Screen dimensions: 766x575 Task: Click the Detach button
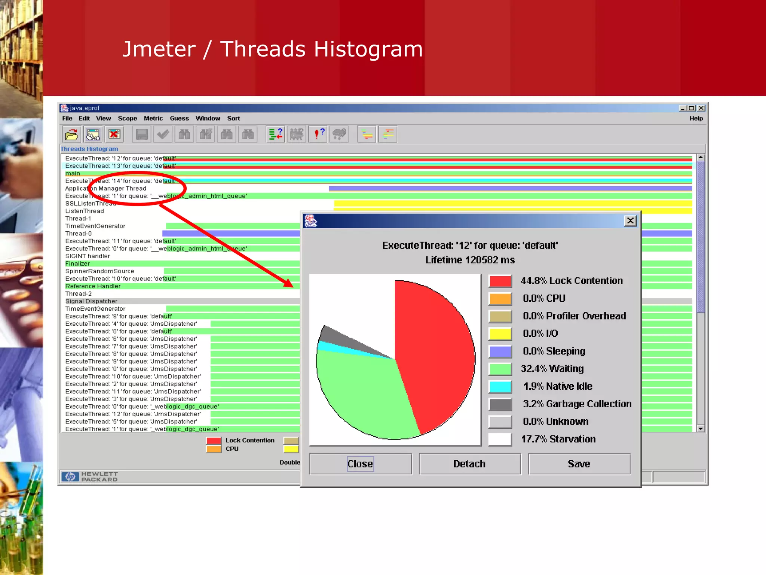470,464
